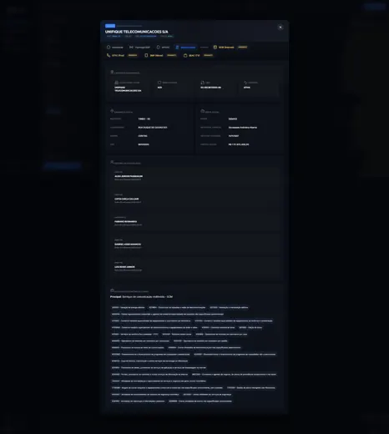Click the highlighted blue active tab
The image size is (389, 434).
point(185,48)
